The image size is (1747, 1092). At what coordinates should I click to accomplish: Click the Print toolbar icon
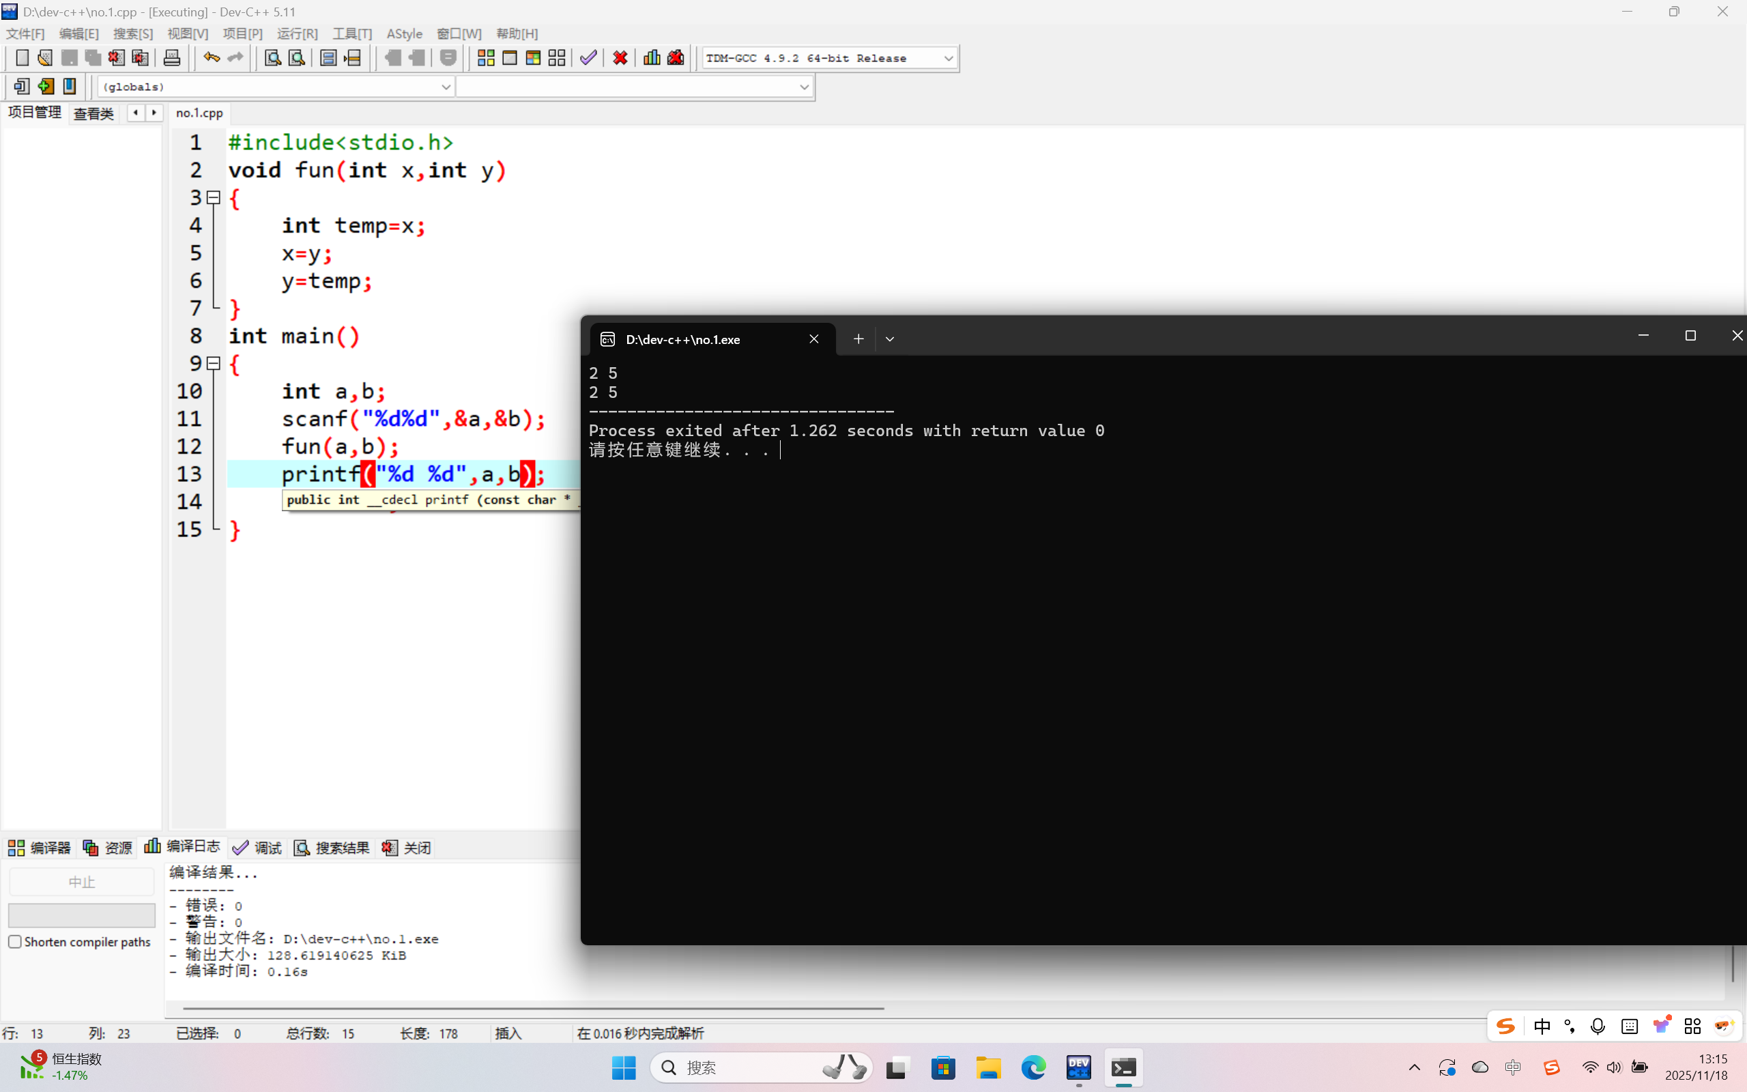[172, 58]
